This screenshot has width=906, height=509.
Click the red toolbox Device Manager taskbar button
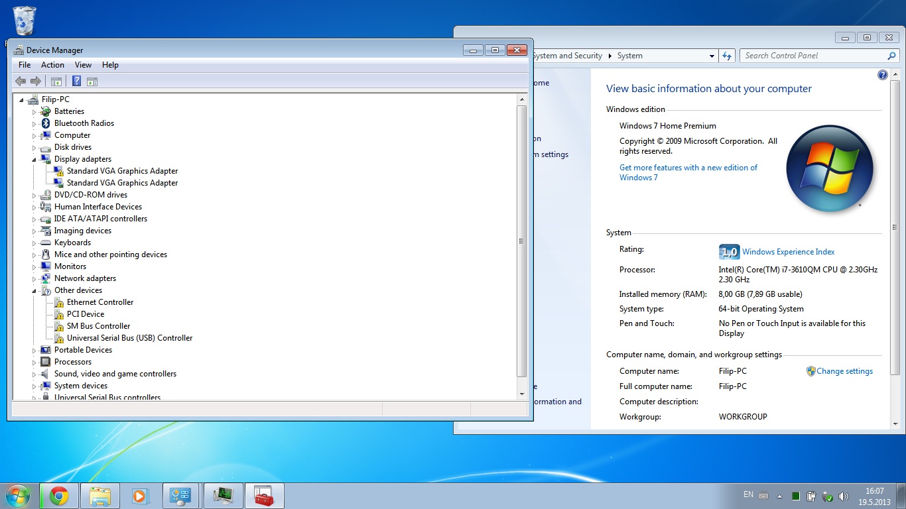pyautogui.click(x=265, y=496)
